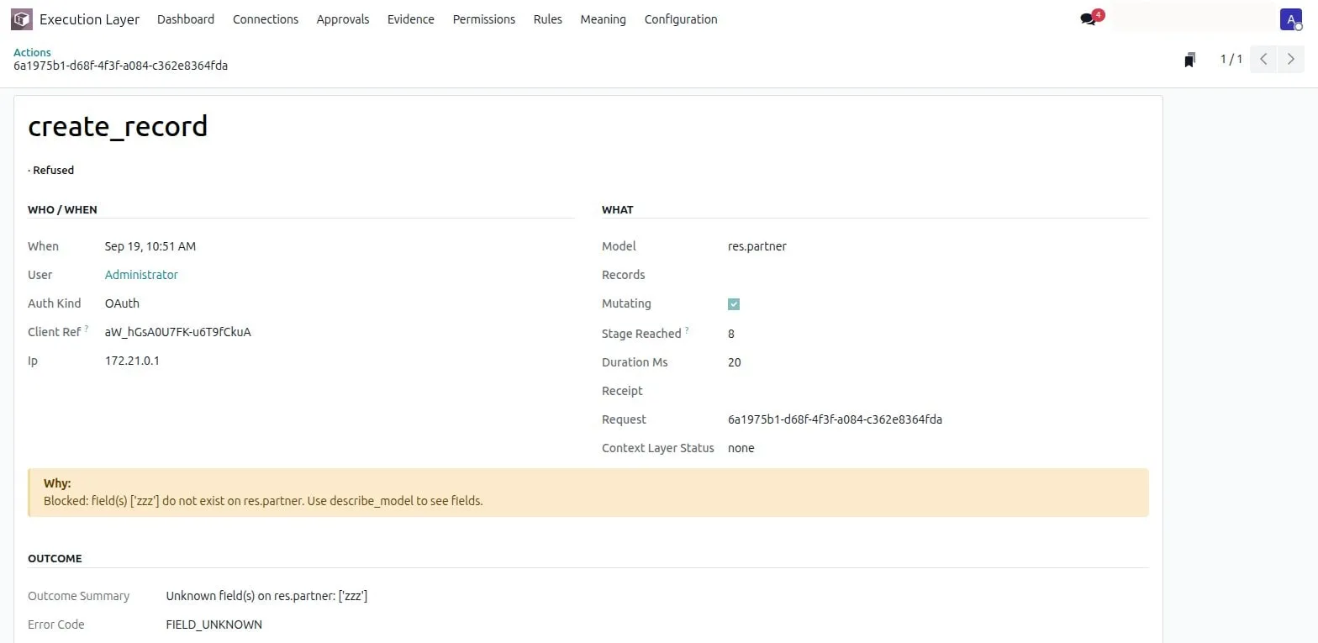
Task: Open the Configuration menu
Action: tap(681, 19)
